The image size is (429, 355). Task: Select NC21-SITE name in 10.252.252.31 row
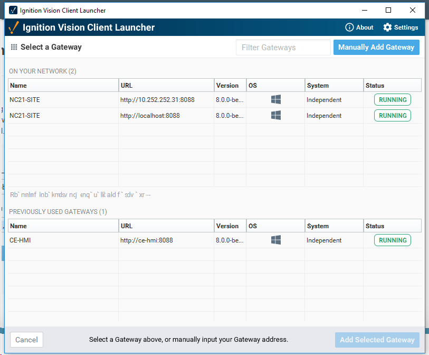pyautogui.click(x=25, y=100)
